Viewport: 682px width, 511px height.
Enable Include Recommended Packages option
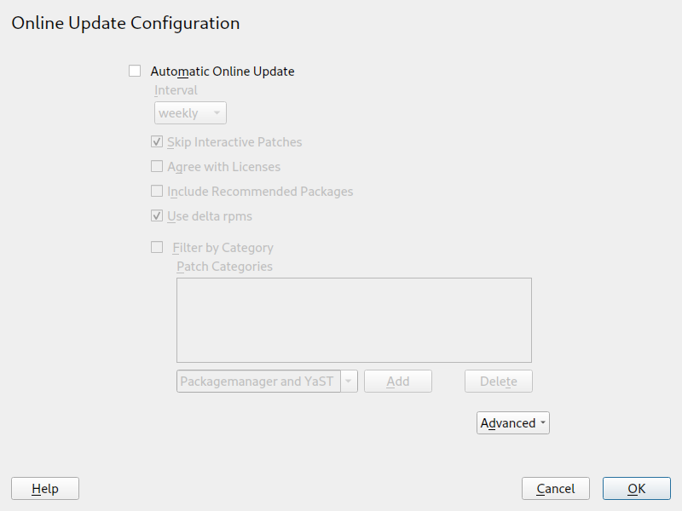click(157, 192)
